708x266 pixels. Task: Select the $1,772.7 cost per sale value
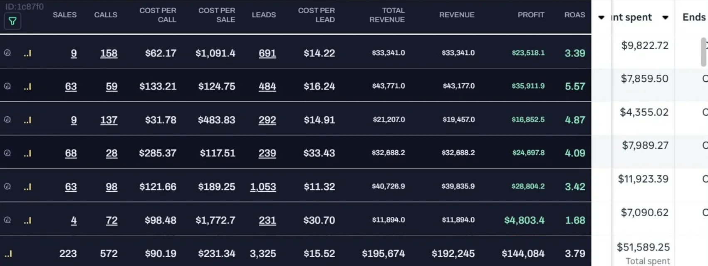tap(215, 220)
